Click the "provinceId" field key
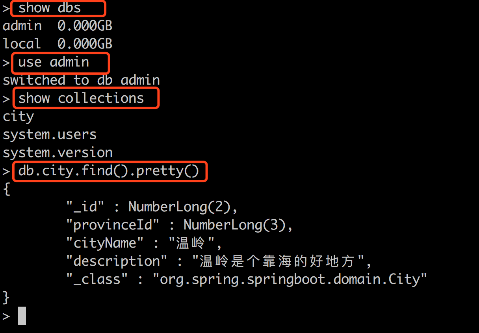 pyautogui.click(x=113, y=225)
